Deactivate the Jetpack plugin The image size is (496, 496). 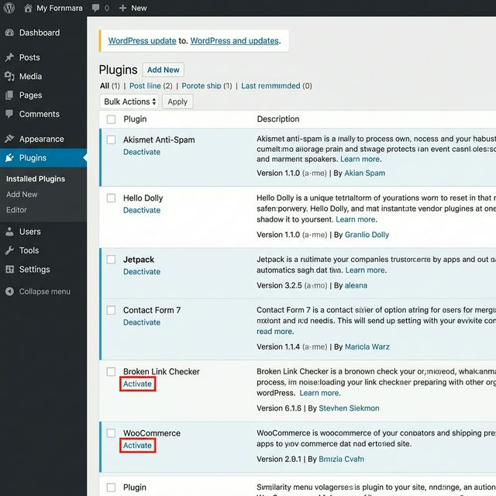click(x=141, y=272)
